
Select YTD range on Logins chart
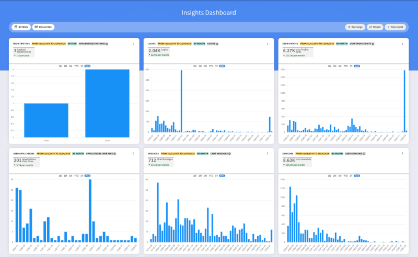coord(211,66)
